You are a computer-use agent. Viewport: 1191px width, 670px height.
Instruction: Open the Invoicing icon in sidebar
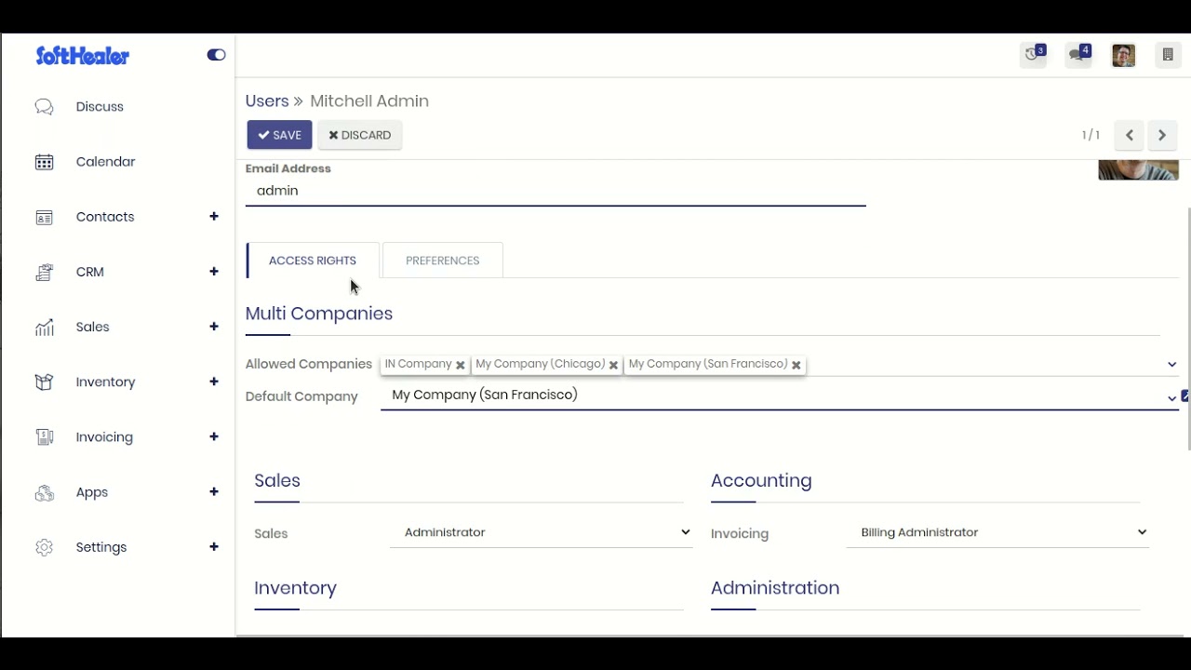(x=44, y=436)
